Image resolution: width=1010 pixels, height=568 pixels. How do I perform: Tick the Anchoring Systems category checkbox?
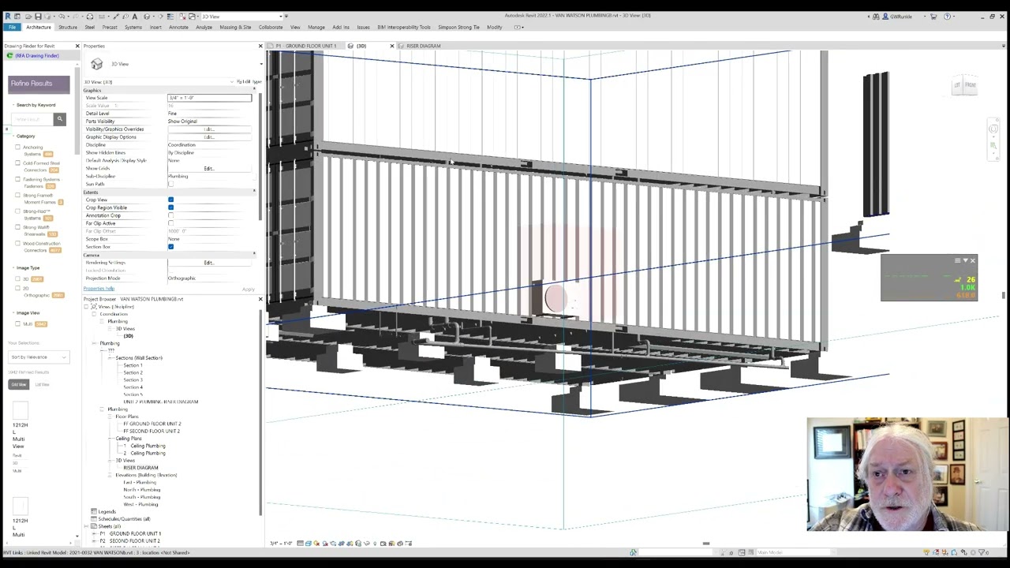click(17, 147)
